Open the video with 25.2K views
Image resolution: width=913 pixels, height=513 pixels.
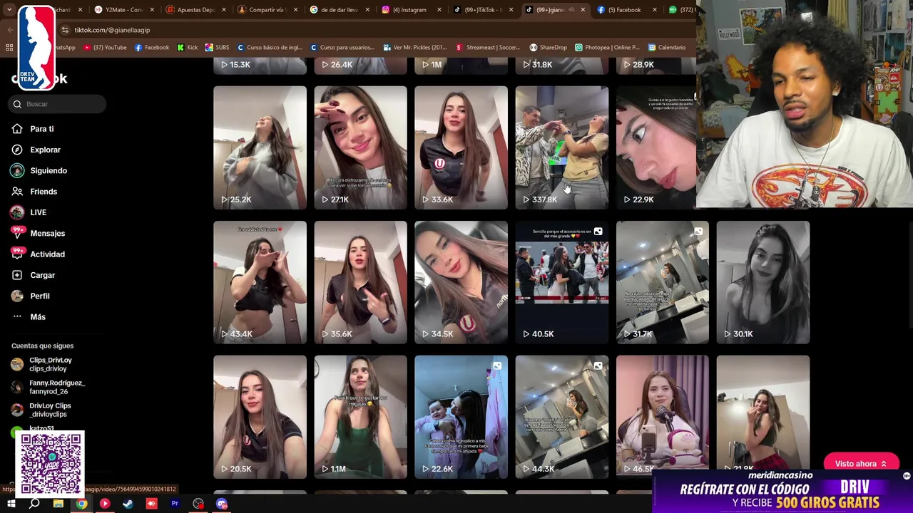(x=260, y=147)
